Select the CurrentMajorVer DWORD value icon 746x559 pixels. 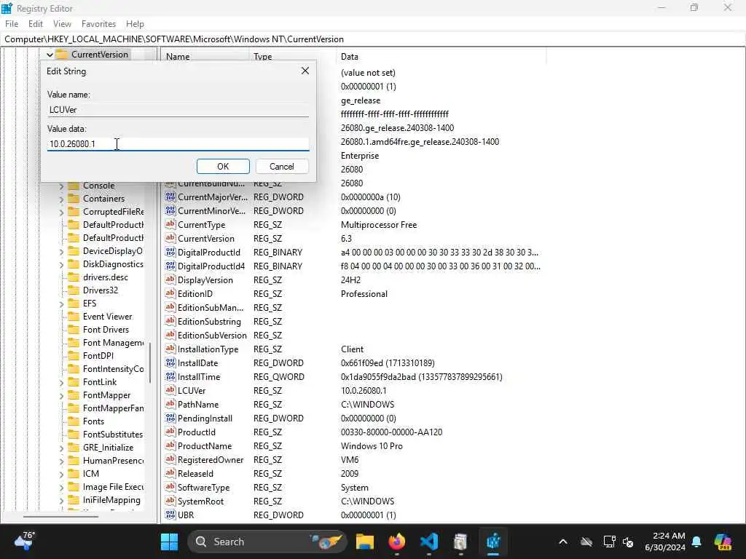(x=170, y=197)
